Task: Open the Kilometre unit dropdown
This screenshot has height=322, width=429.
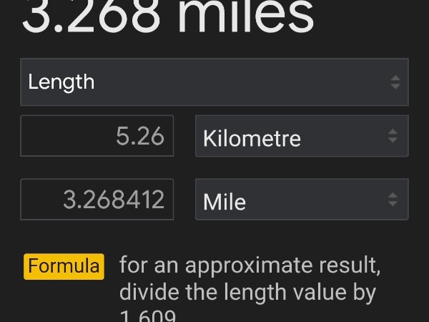Action: point(301,136)
